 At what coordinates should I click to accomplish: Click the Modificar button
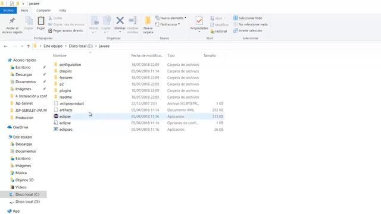click(220, 25)
